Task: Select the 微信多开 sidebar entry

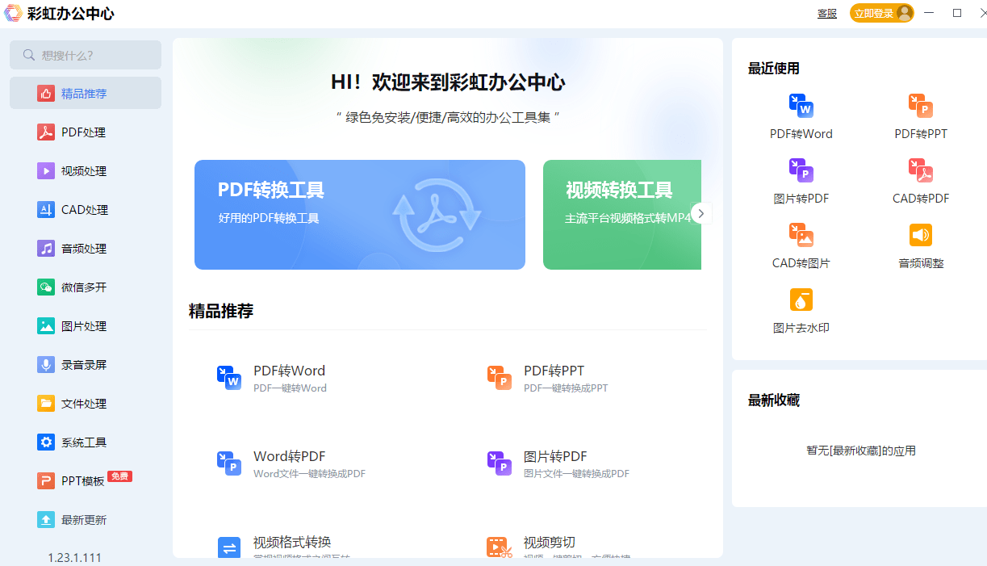Action: [x=85, y=287]
